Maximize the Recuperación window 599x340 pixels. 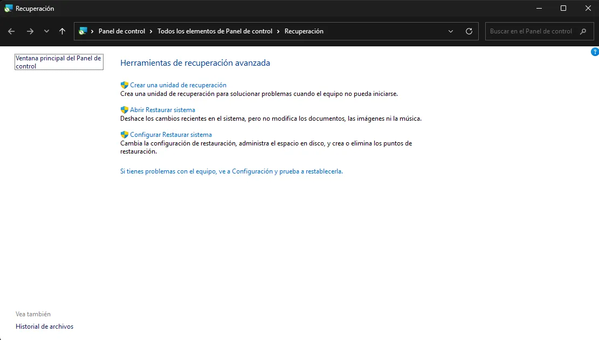[563, 9]
